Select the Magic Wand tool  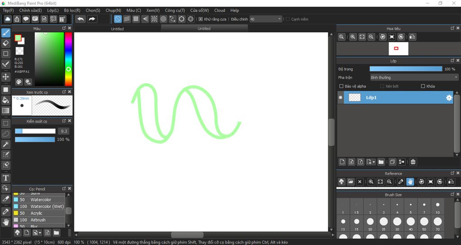[x=5, y=144]
